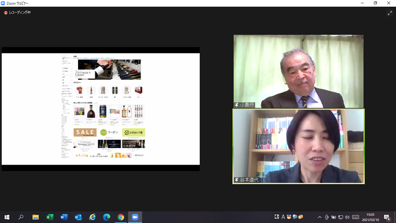Open Internet Explorer from the taskbar
396x223 pixels.
click(x=92, y=217)
